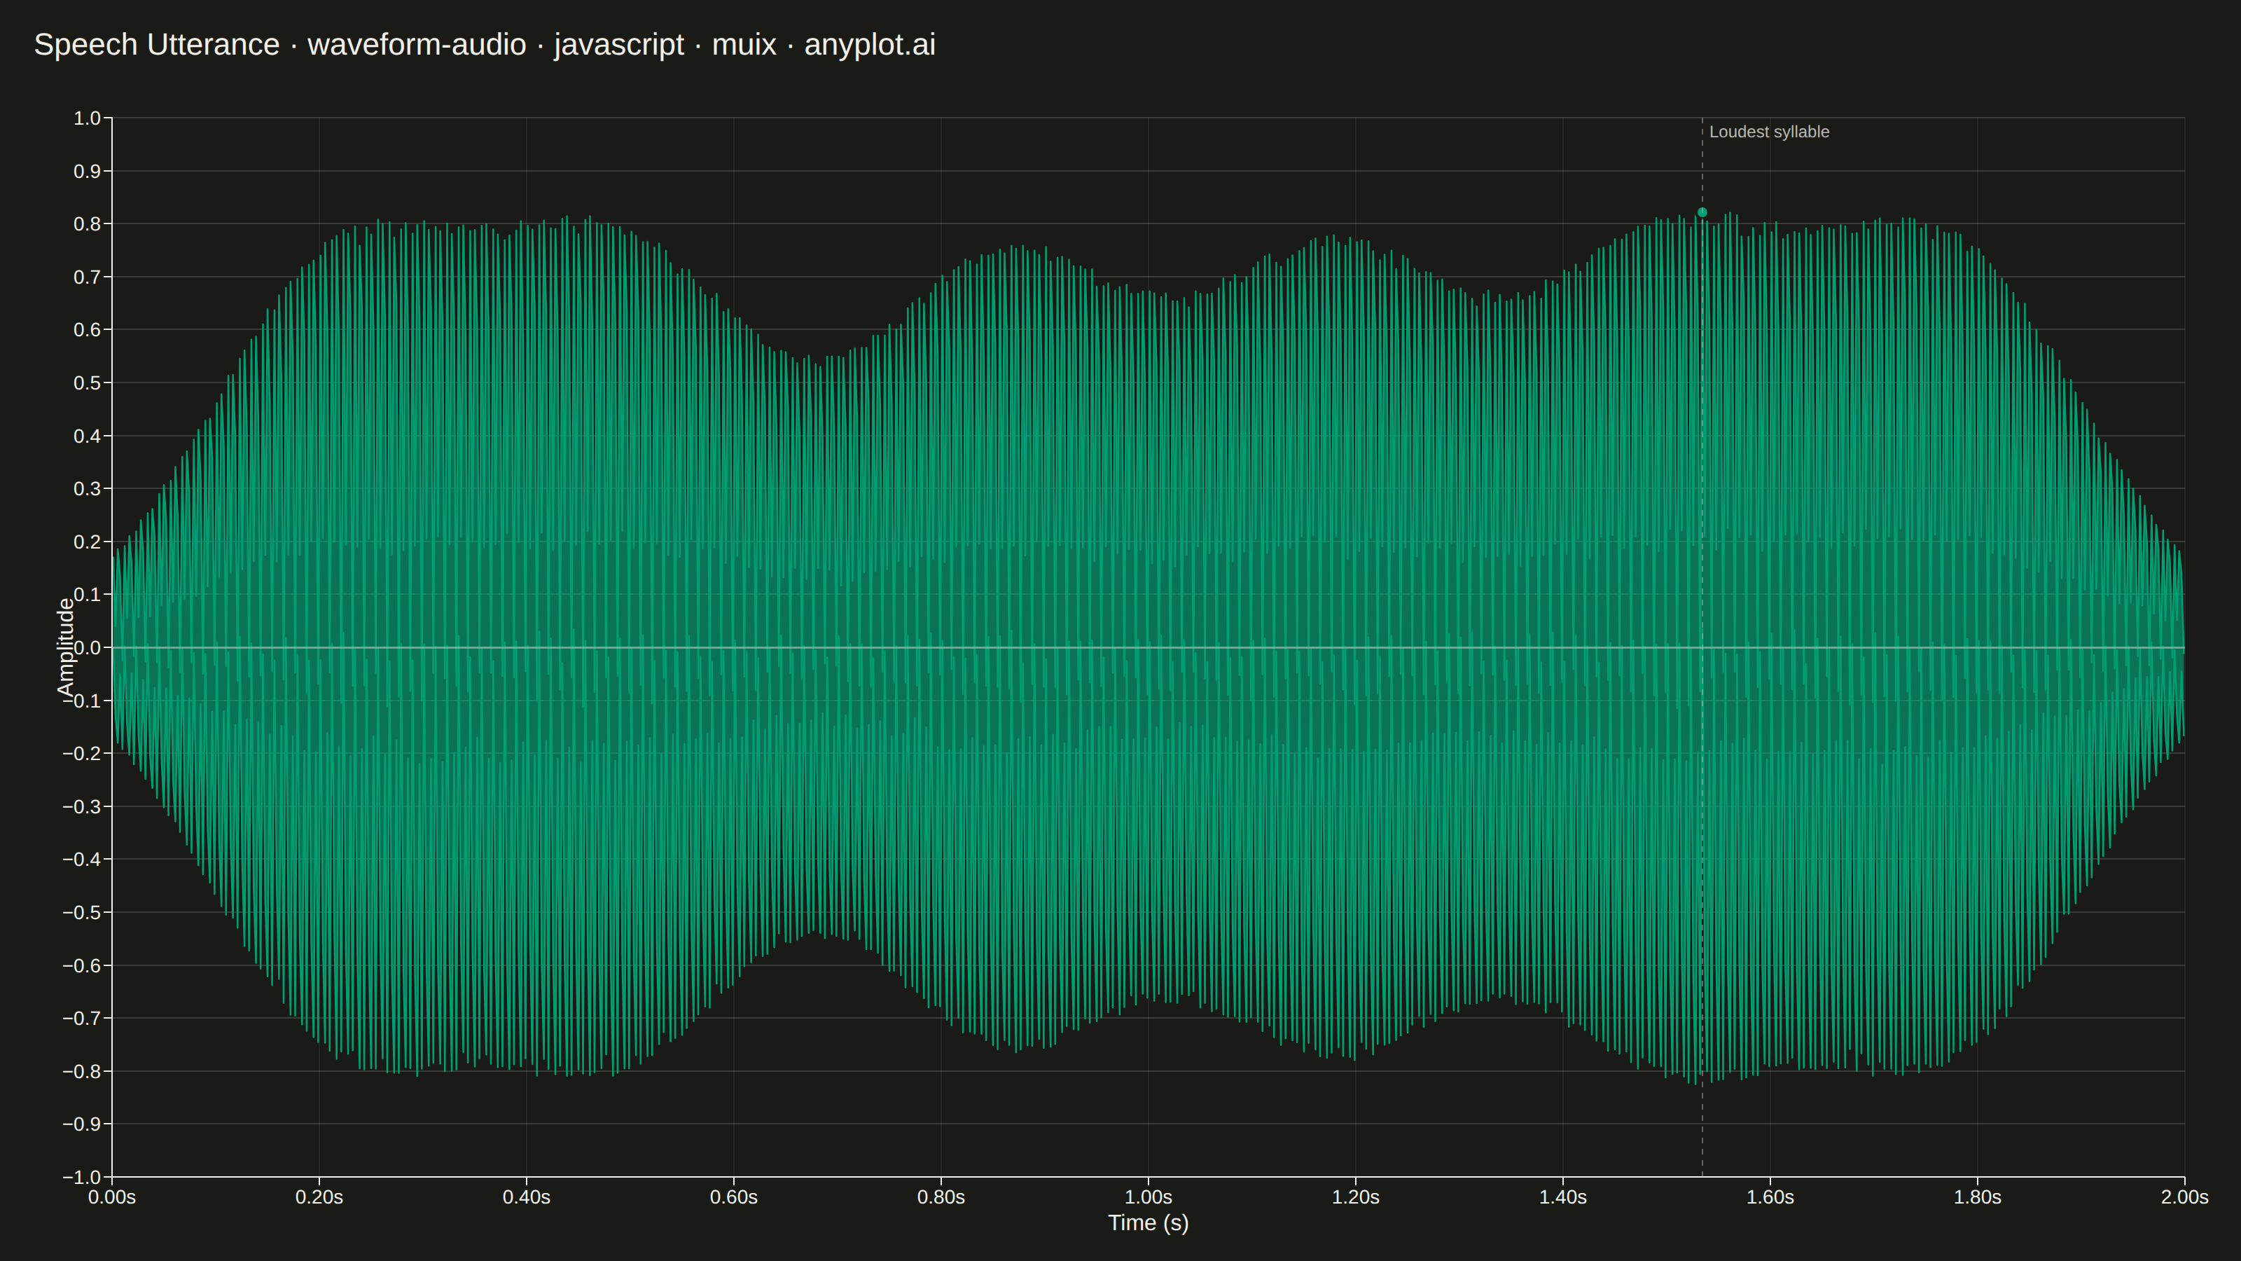Click the 1.80s x-axis tick label
This screenshot has width=2241, height=1261.
click(1978, 1197)
